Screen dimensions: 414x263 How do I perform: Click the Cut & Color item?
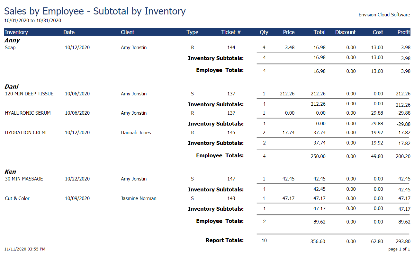(17, 198)
